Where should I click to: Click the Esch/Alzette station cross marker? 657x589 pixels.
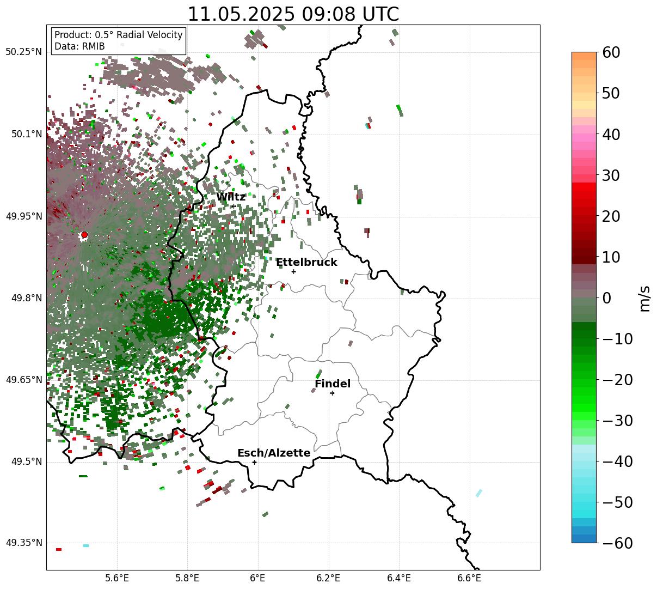(x=254, y=462)
